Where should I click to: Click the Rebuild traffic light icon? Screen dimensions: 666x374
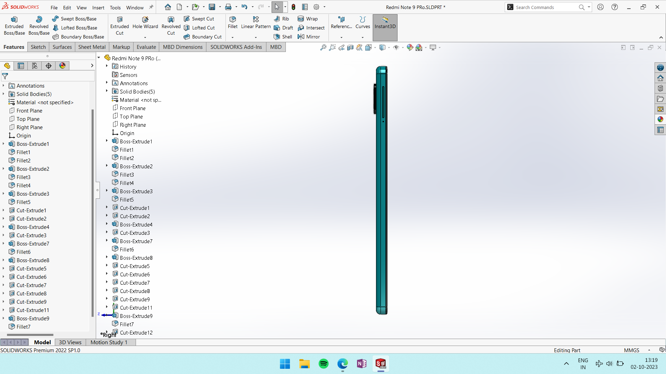(x=293, y=7)
